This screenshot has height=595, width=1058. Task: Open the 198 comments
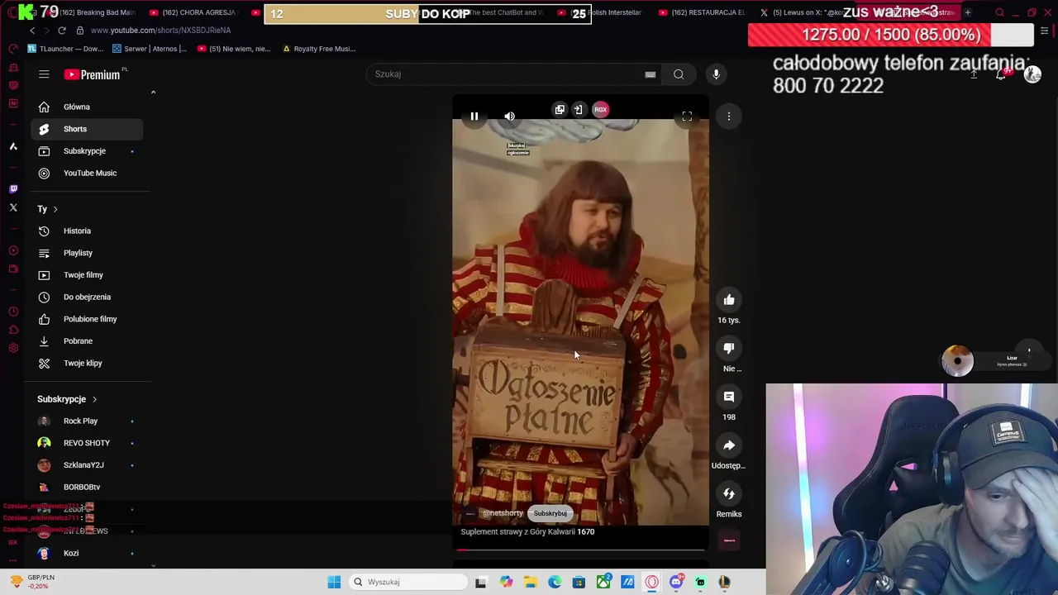coord(729,397)
